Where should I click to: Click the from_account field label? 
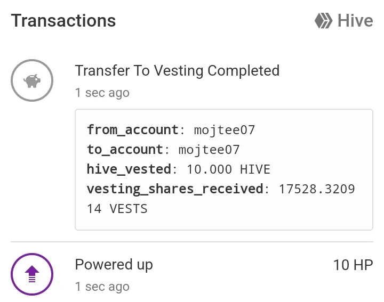point(133,130)
